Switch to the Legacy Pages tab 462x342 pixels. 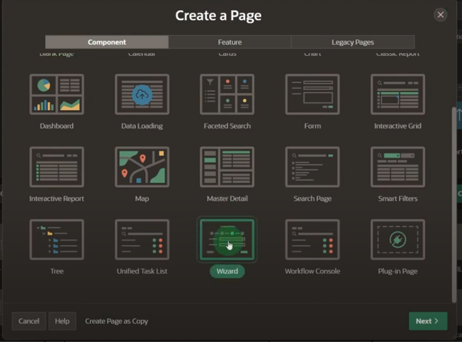click(352, 42)
